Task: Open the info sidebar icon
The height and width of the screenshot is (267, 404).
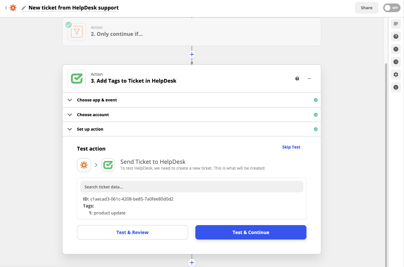Action: point(396,87)
